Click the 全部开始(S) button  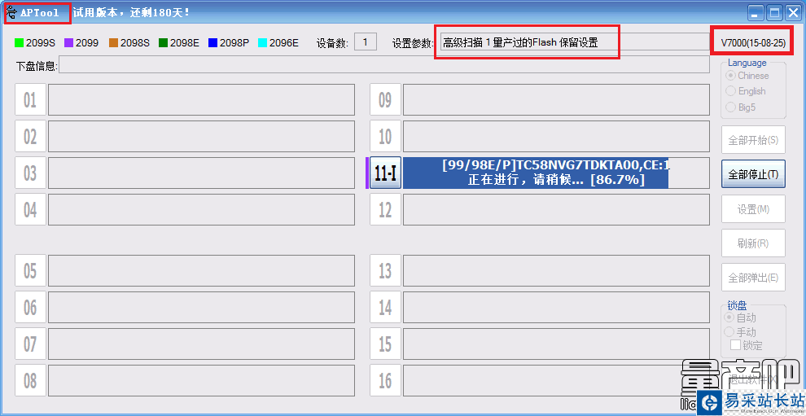(x=753, y=139)
